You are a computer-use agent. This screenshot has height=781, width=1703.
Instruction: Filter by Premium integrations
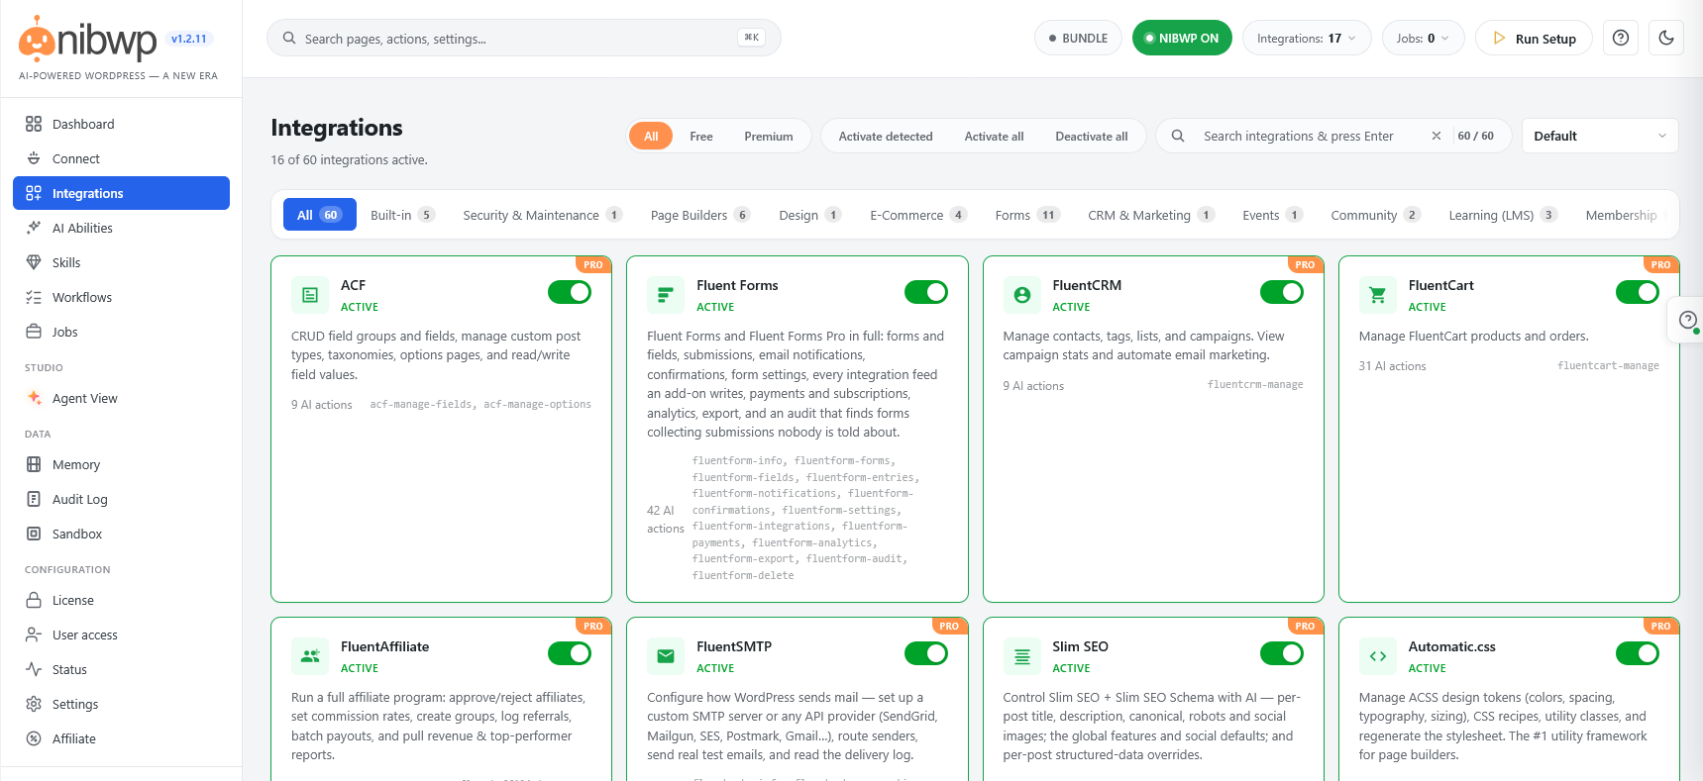[769, 137]
